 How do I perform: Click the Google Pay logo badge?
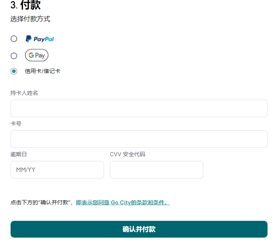[x=36, y=55]
